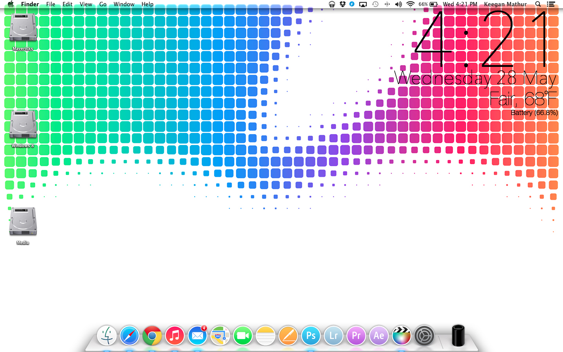Open Photoshop (Ps) from the Dock
563x352 pixels.
pyautogui.click(x=311, y=336)
